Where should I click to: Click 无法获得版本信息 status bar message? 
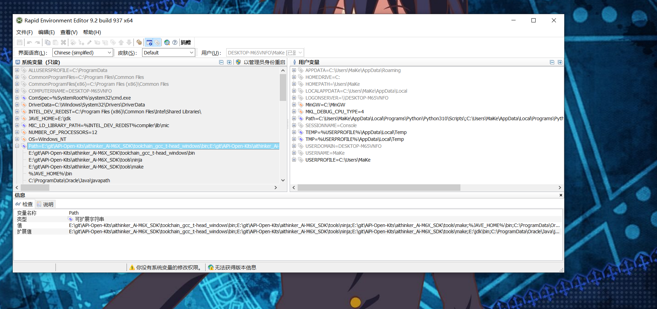pyautogui.click(x=236, y=268)
